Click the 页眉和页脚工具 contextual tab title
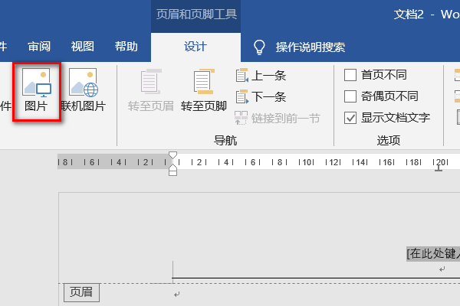This screenshot has width=460, height=306. [196, 15]
